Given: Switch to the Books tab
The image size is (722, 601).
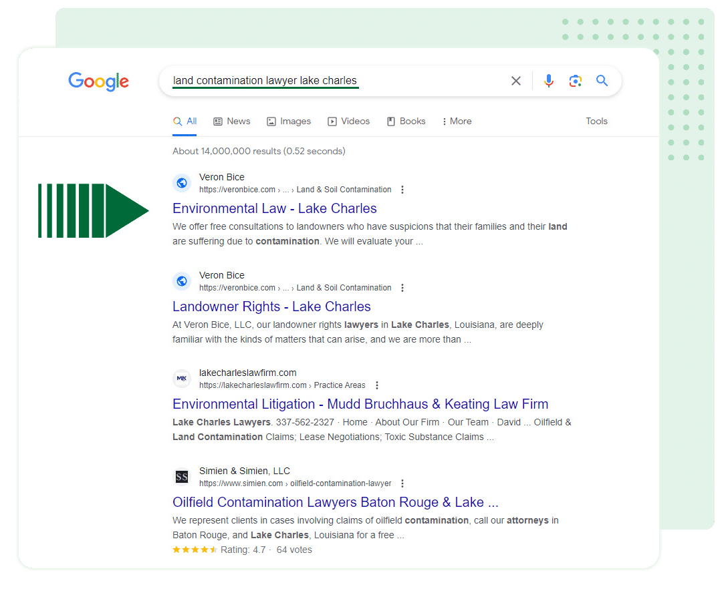Looking at the screenshot, I should [406, 122].
